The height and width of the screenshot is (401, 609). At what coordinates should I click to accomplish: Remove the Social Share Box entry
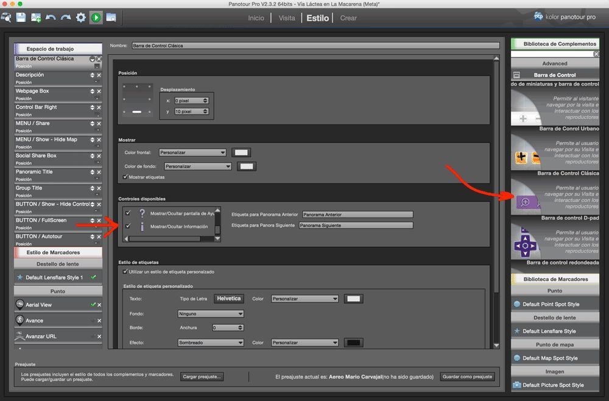click(x=99, y=156)
